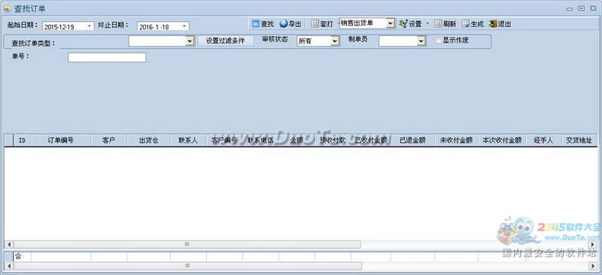Expand the 销售出货单 template dropdown
Screen dimensions: 602x275
click(390, 23)
